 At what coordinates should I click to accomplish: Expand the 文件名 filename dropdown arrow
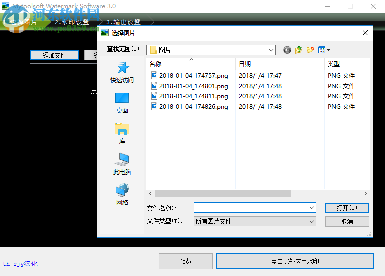click(x=312, y=208)
